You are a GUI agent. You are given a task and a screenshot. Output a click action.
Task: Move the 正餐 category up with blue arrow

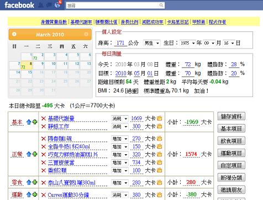pos(29,154)
